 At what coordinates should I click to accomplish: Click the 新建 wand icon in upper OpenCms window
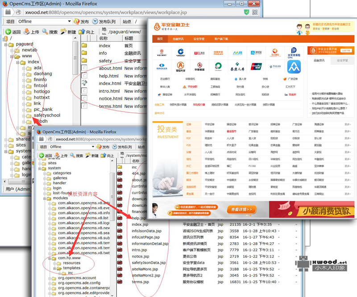click(x=63, y=32)
